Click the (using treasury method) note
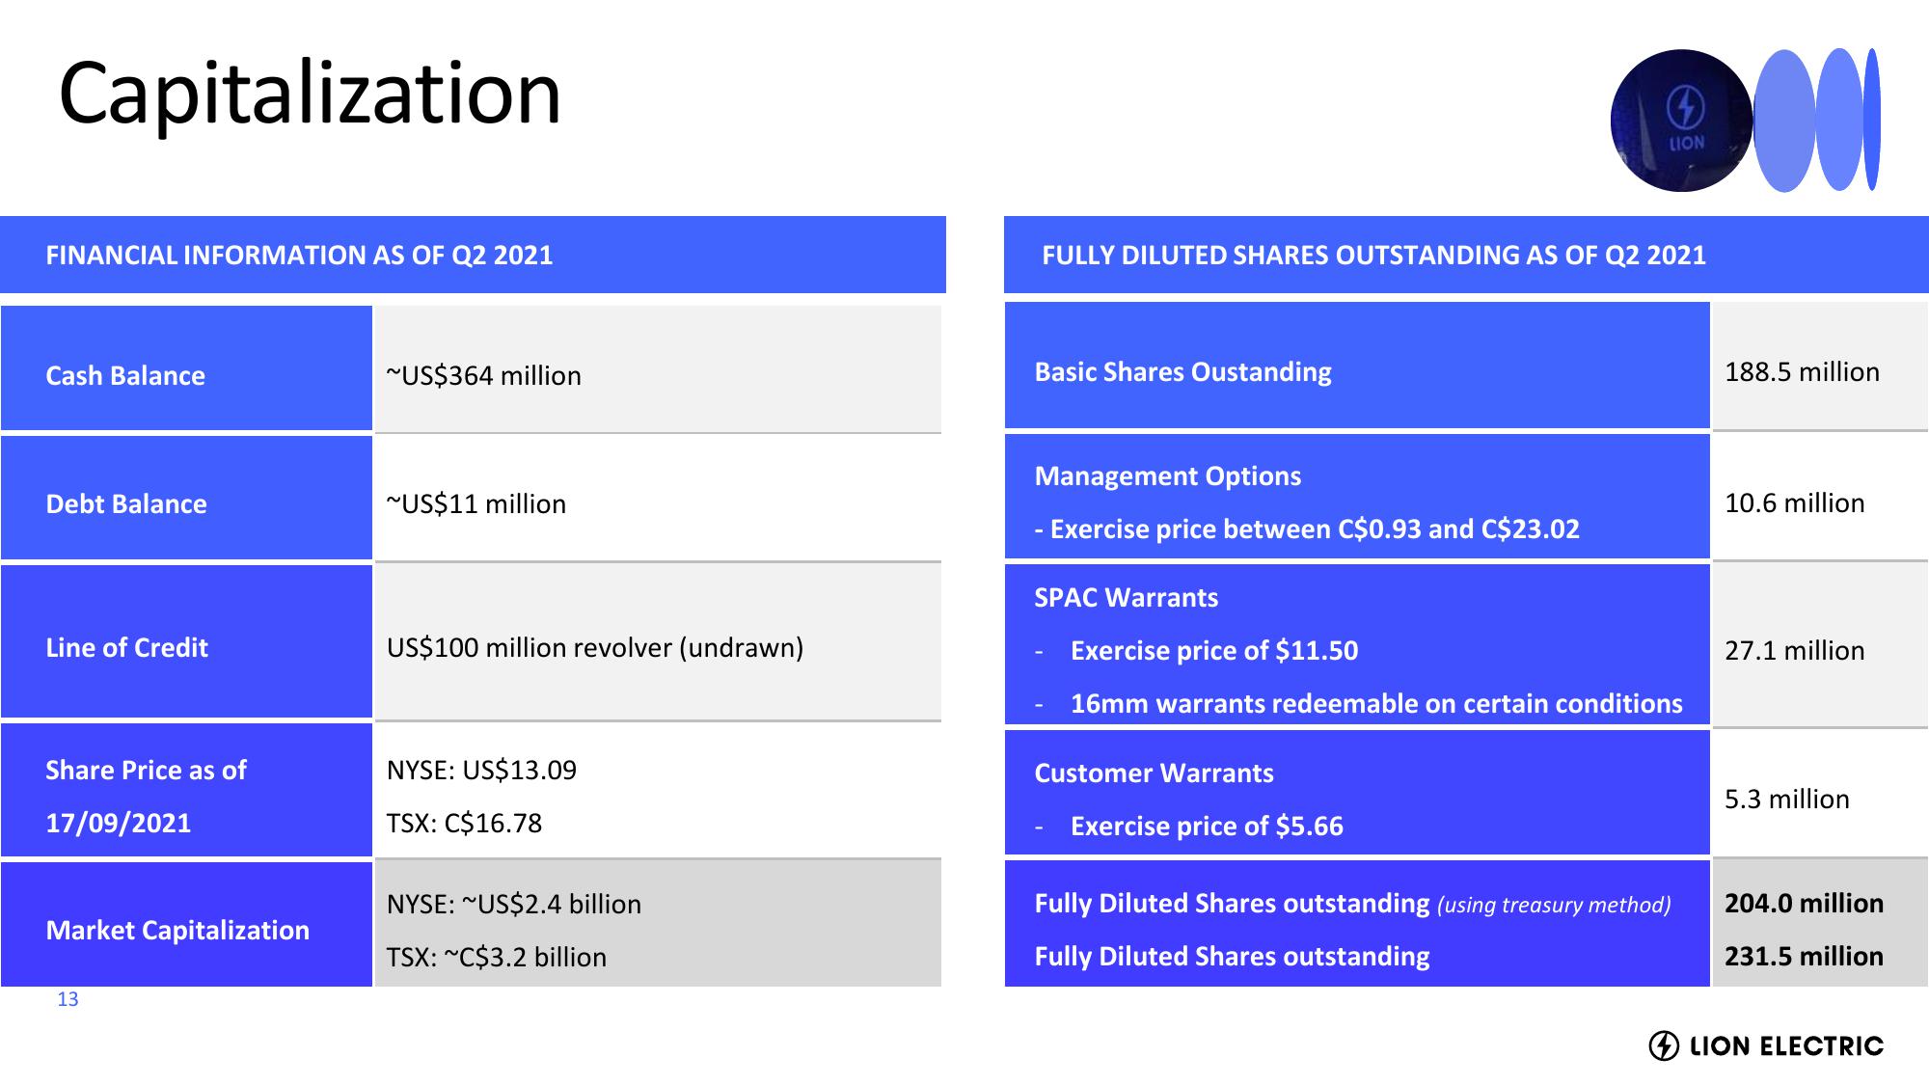 pyautogui.click(x=1554, y=905)
